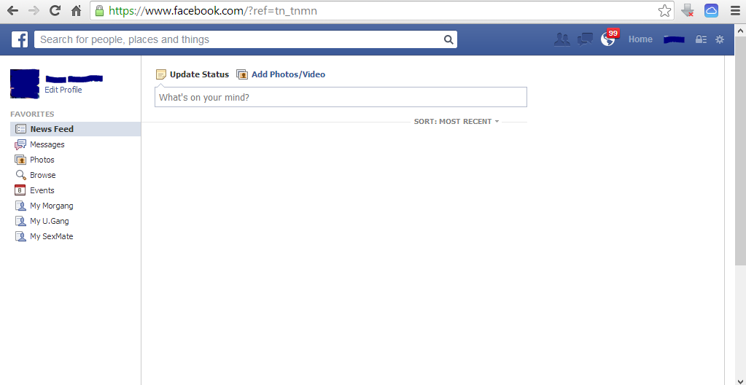Select the Update Status tab
The width and height of the screenshot is (746, 385).
click(193, 74)
